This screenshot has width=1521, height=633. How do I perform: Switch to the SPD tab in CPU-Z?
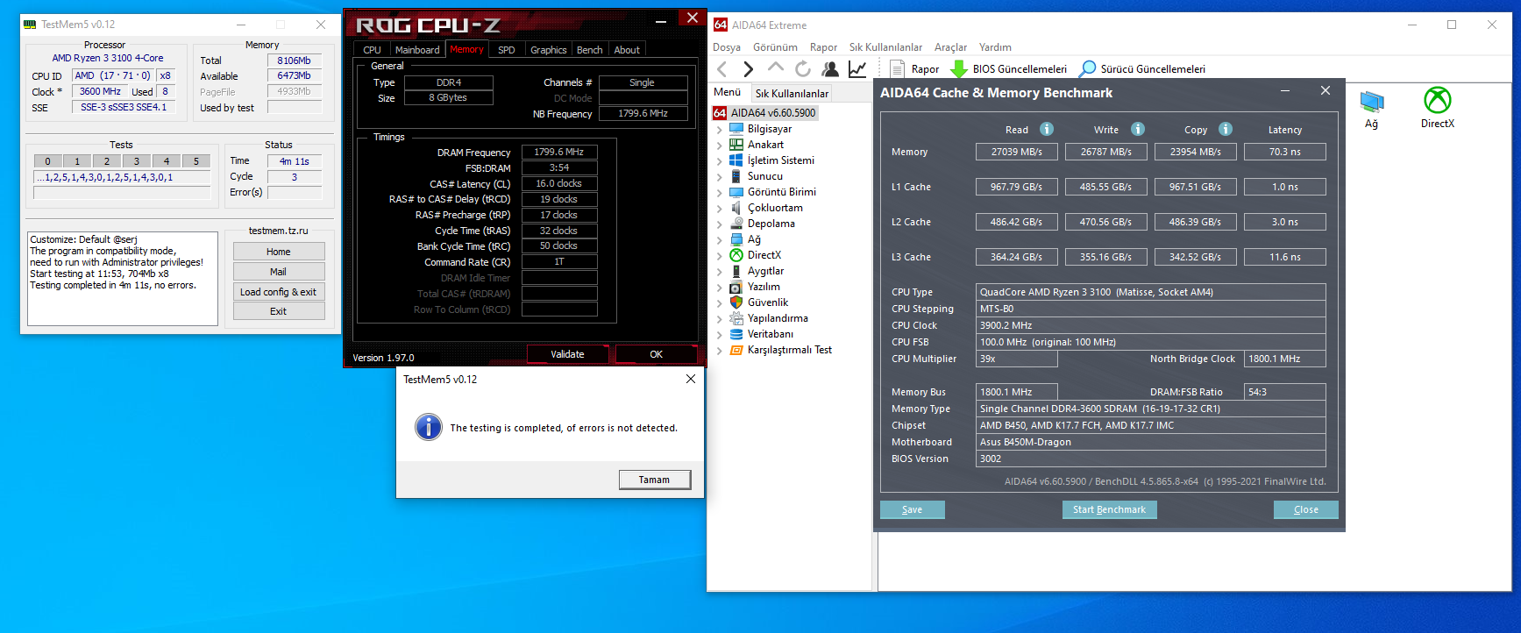507,50
